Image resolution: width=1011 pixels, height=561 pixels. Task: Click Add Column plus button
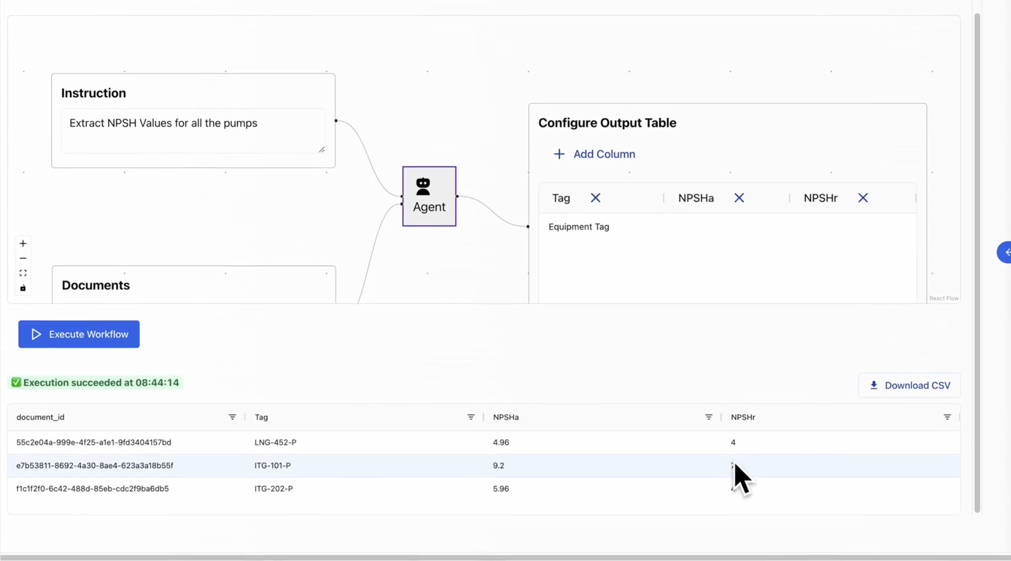[x=594, y=154]
